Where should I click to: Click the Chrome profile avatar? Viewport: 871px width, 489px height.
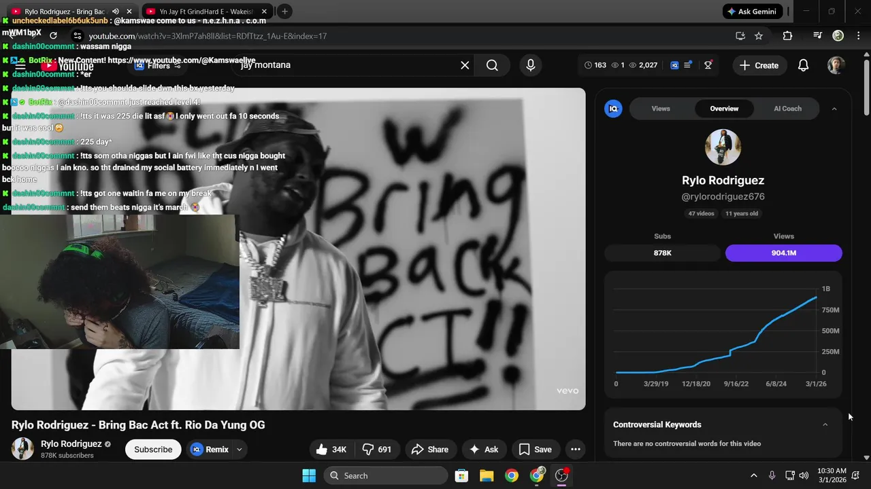[x=838, y=36]
